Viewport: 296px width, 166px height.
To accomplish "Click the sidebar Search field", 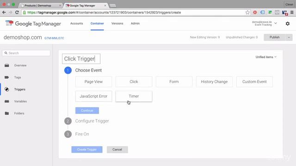I will 26,53.
